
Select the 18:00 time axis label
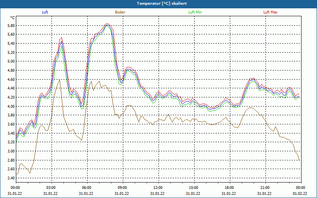(x=229, y=188)
